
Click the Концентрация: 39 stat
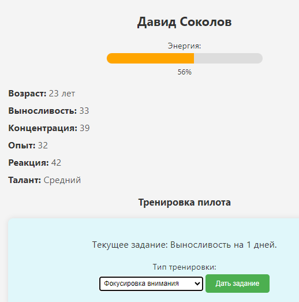point(49,128)
